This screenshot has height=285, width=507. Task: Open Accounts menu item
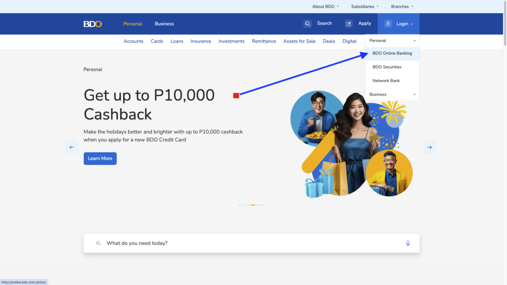click(133, 41)
